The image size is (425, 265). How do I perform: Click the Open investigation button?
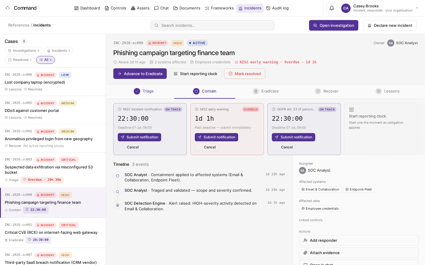pos(334,25)
